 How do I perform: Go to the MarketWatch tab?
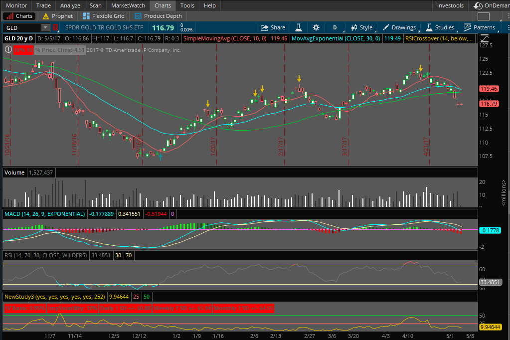(x=128, y=5)
